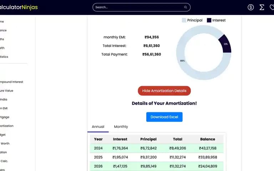This screenshot has width=274, height=171.
Task: Select the 2026 year cell
Action: pos(98,166)
